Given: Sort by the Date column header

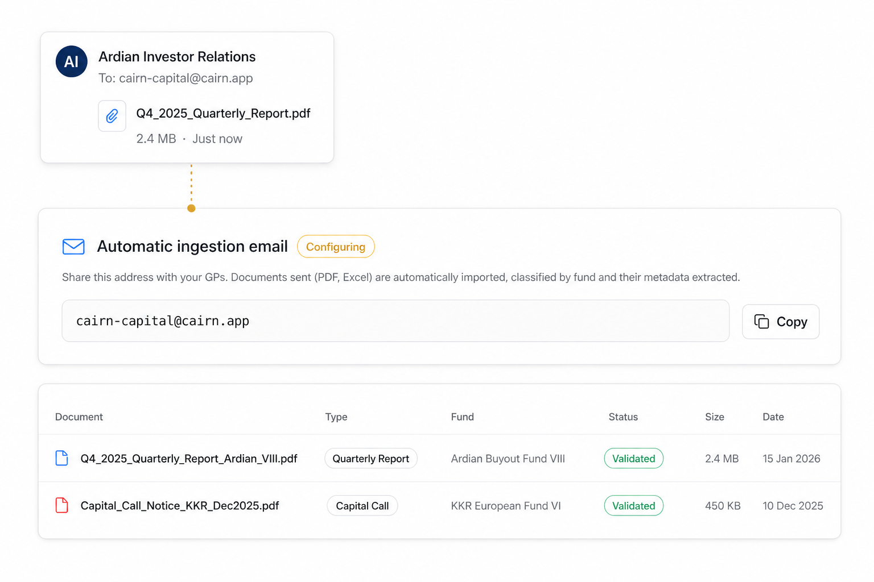Looking at the screenshot, I should [x=773, y=417].
